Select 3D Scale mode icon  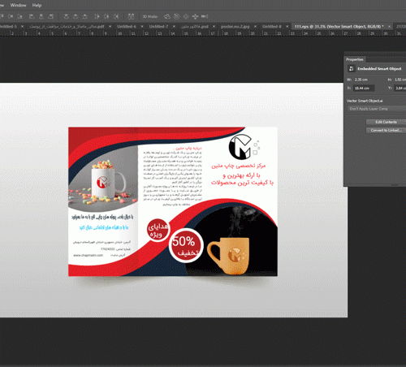point(205,16)
